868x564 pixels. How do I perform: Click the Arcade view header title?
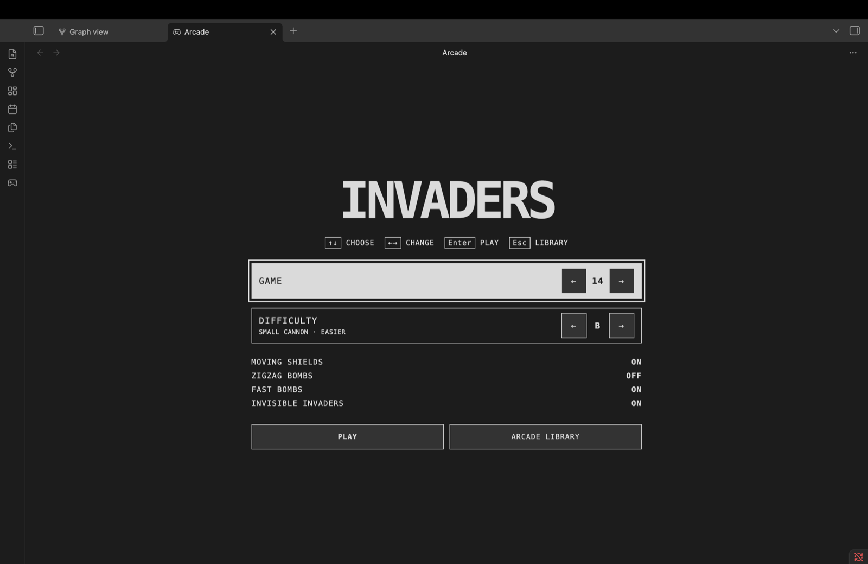click(455, 53)
